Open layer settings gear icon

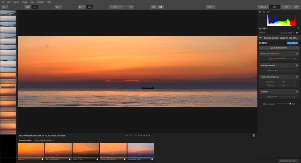(297, 33)
